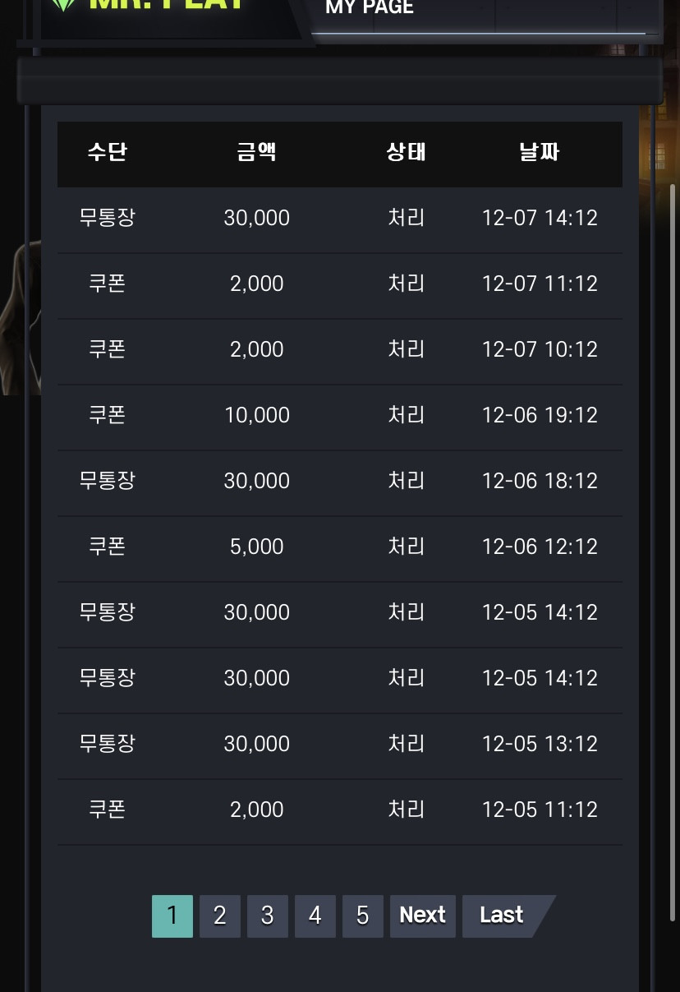This screenshot has width=680, height=992.
Task: Open the MY PAGE tab
Action: coord(370,7)
